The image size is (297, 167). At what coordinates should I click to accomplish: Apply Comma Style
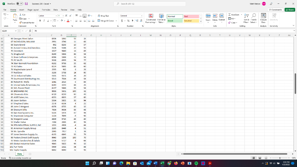point(132,21)
